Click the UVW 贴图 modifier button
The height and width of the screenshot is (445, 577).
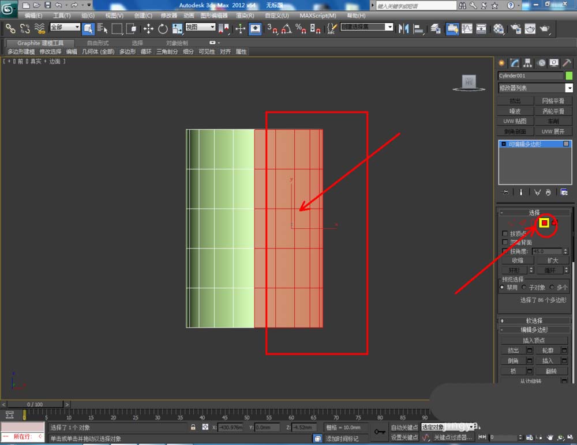pos(515,121)
